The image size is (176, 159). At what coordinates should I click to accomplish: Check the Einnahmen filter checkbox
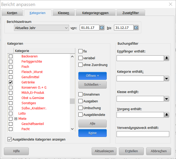(80, 95)
